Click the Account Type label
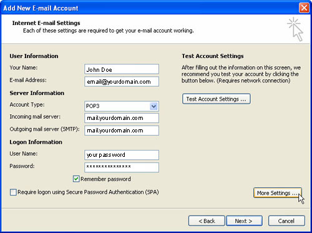The height and width of the screenshot is (233, 312). (x=27, y=104)
